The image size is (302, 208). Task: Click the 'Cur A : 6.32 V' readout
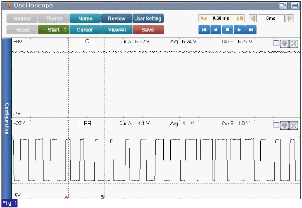point(134,41)
